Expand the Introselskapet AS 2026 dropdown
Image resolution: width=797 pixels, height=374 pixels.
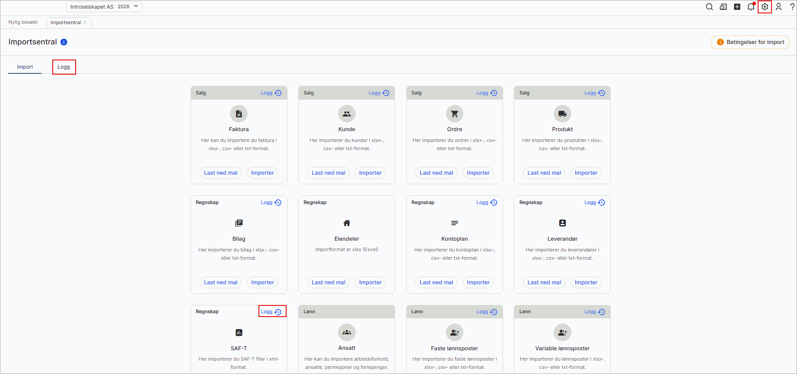pyautogui.click(x=104, y=6)
